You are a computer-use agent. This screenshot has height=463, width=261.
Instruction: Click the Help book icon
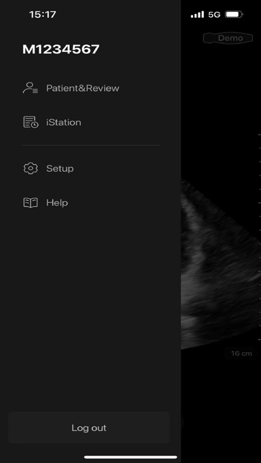coord(31,203)
